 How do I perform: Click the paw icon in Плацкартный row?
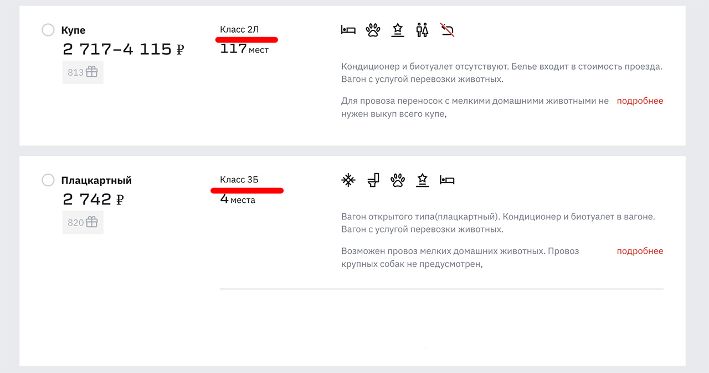coord(398,180)
